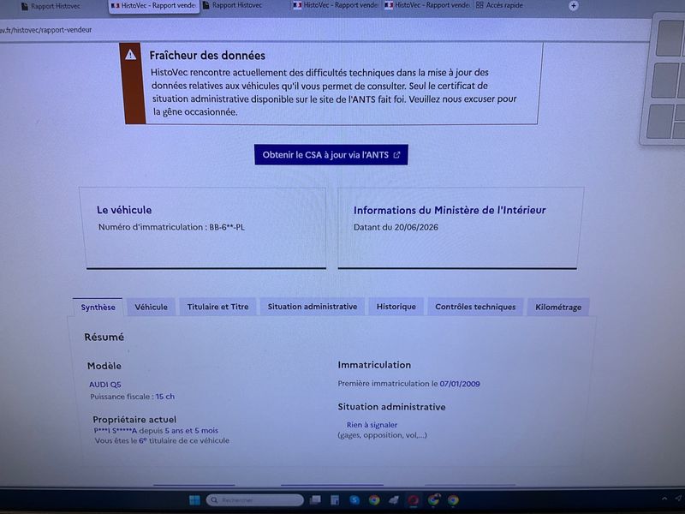Switch to the 'Accès rapide' browser tab
This screenshot has width=685, height=514.
499,6
